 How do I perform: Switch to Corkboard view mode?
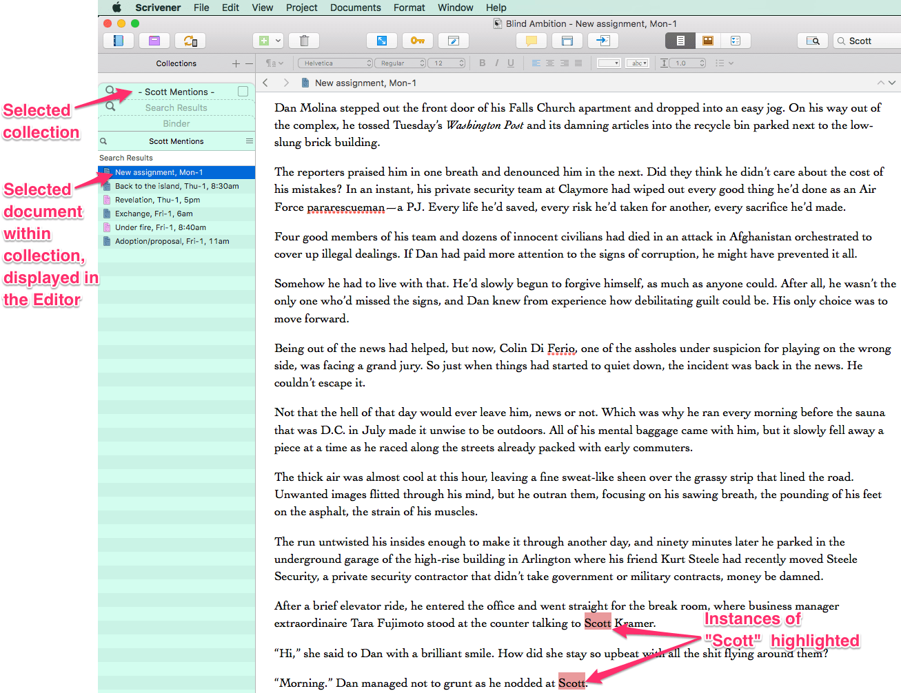[708, 41]
